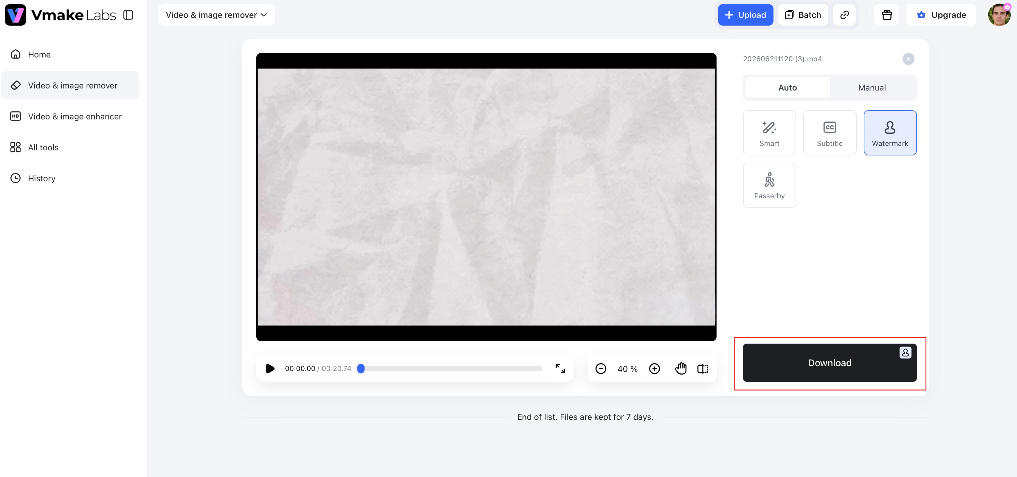This screenshot has height=477, width=1017.
Task: Open Video & image remover sidebar item
Action: point(70,85)
